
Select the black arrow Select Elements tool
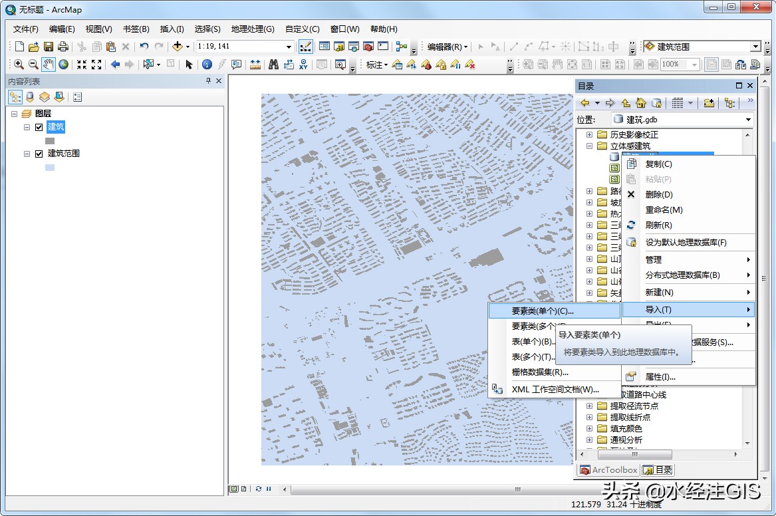click(189, 64)
